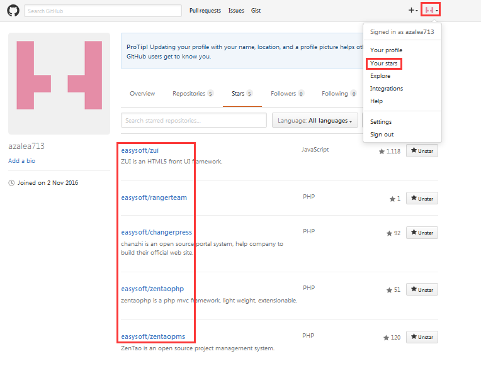This screenshot has height=366, width=481.
Task: Unstar the easysoft/zui repository
Action: point(422,150)
